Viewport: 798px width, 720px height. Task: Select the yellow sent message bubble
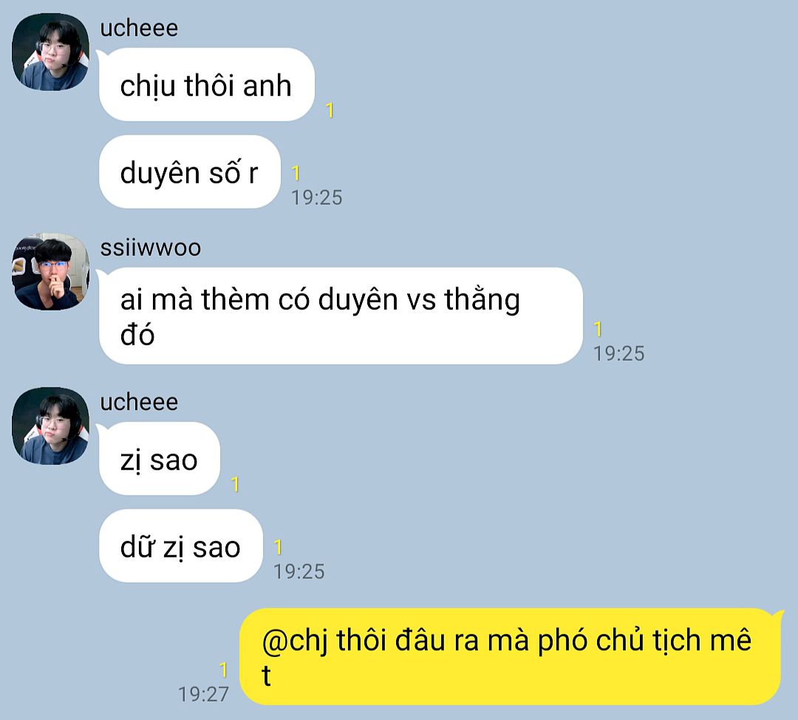510,657
